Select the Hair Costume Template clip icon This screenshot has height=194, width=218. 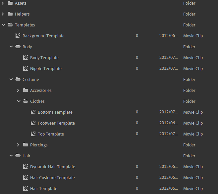point(26,177)
